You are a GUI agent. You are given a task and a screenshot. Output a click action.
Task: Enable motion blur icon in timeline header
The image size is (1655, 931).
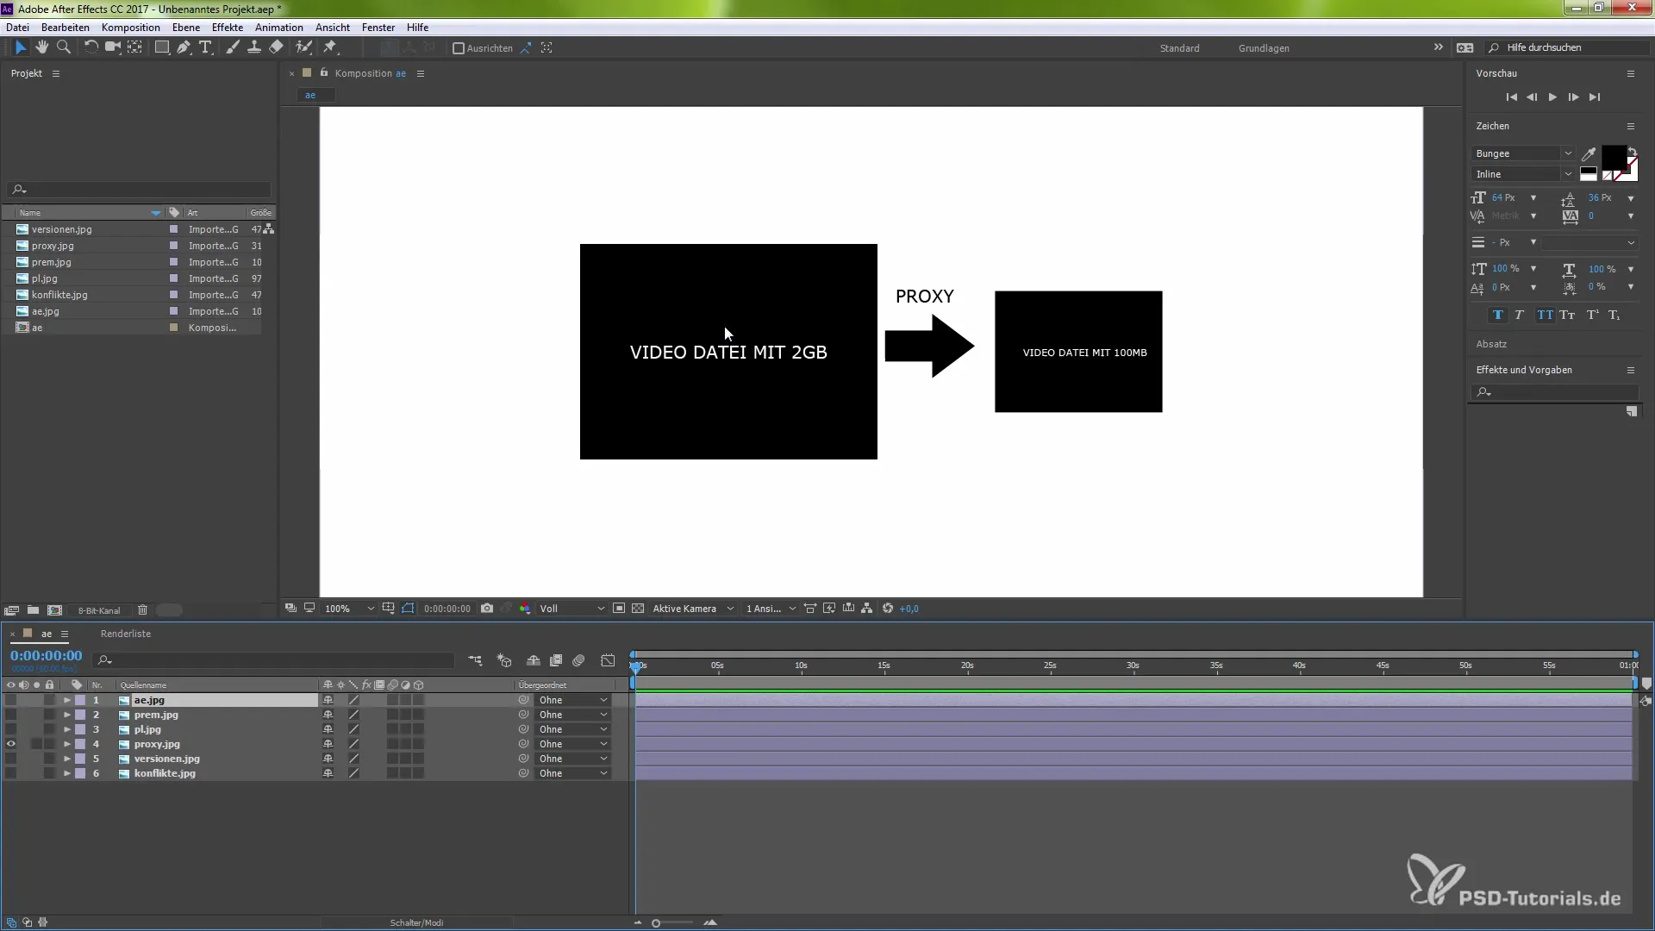pyautogui.click(x=578, y=660)
